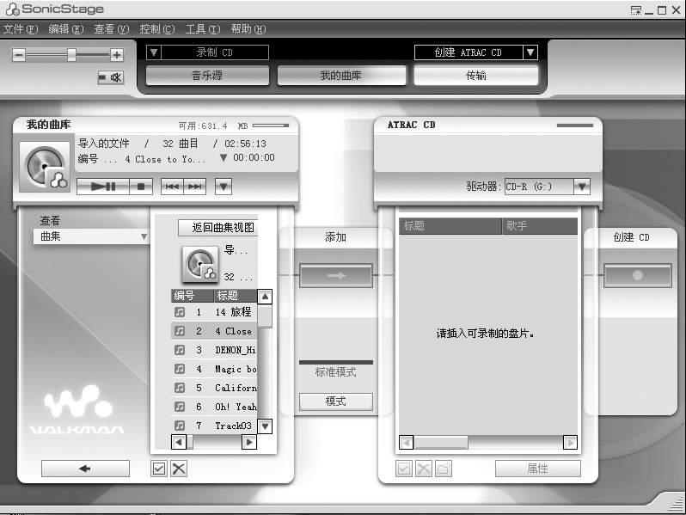Switch to the 音乐源 tab
The width and height of the screenshot is (686, 515).
click(x=207, y=76)
